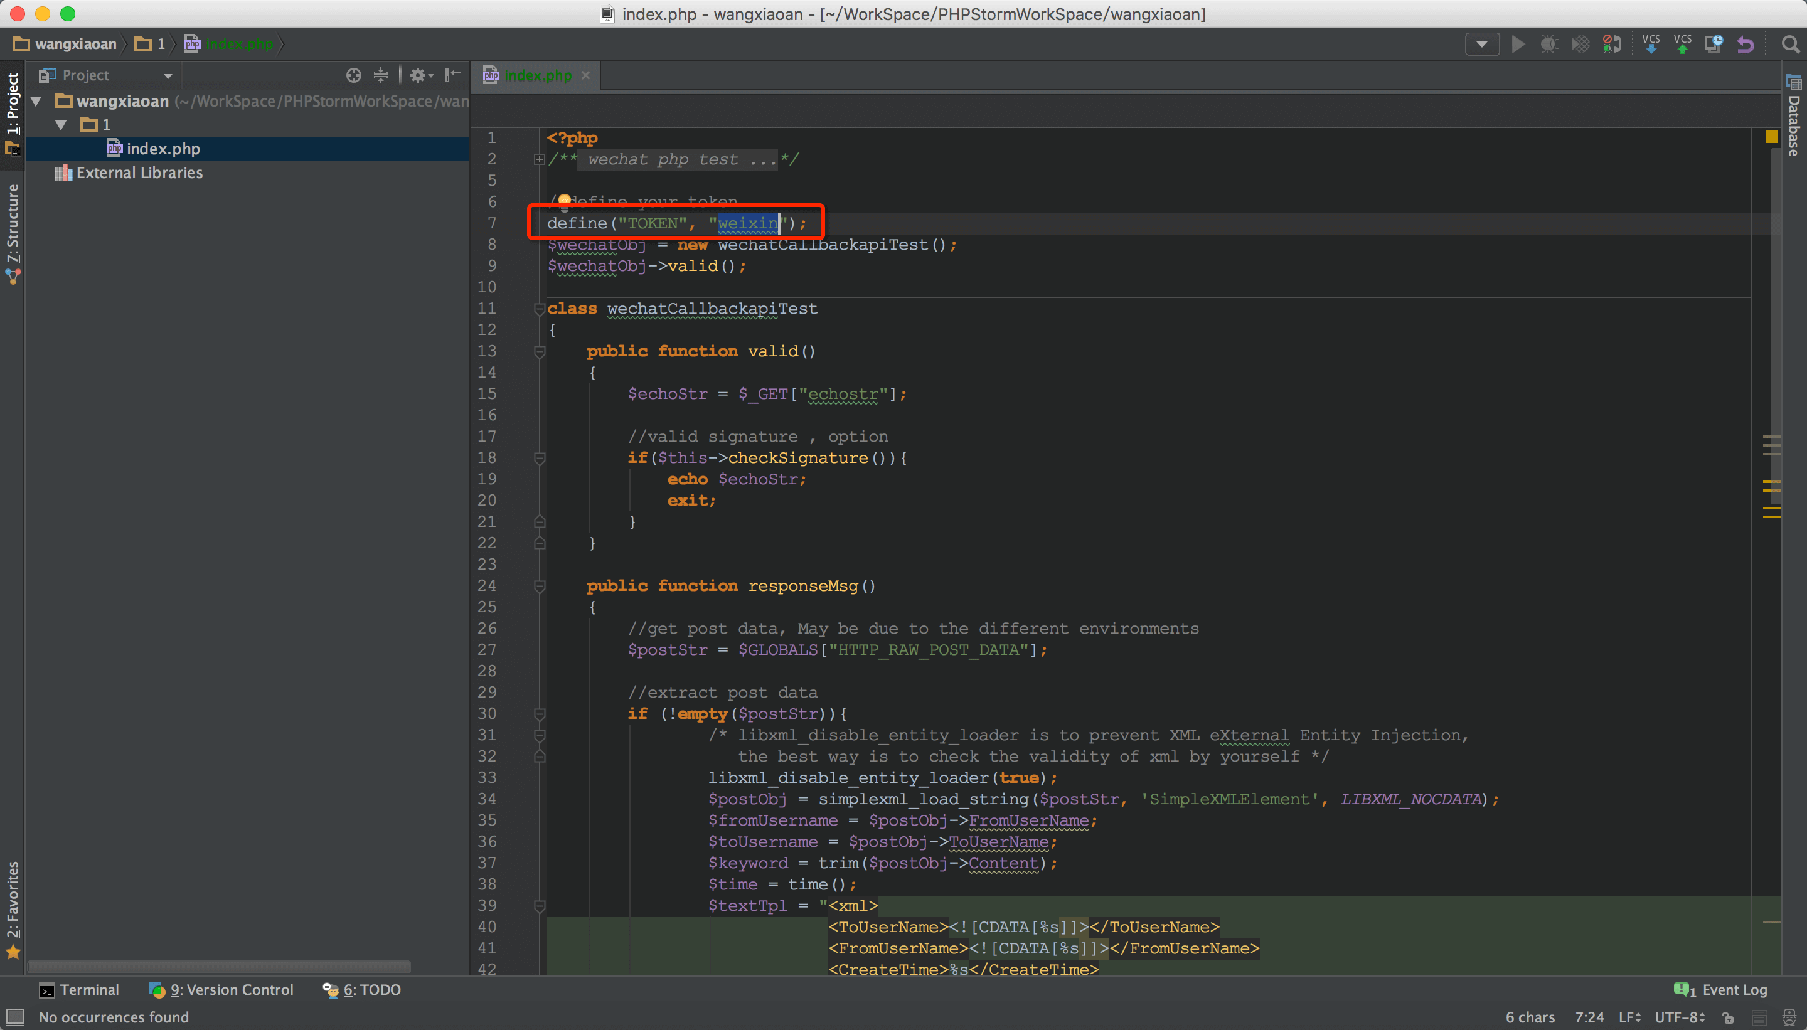Image resolution: width=1807 pixels, height=1030 pixels.
Task: Toggle listening for PHP debug connections
Action: tap(1612, 45)
